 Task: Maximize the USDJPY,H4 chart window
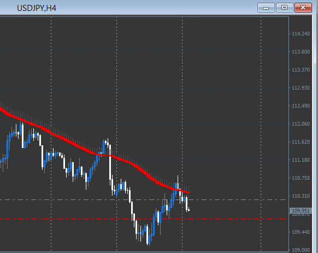point(284,8)
